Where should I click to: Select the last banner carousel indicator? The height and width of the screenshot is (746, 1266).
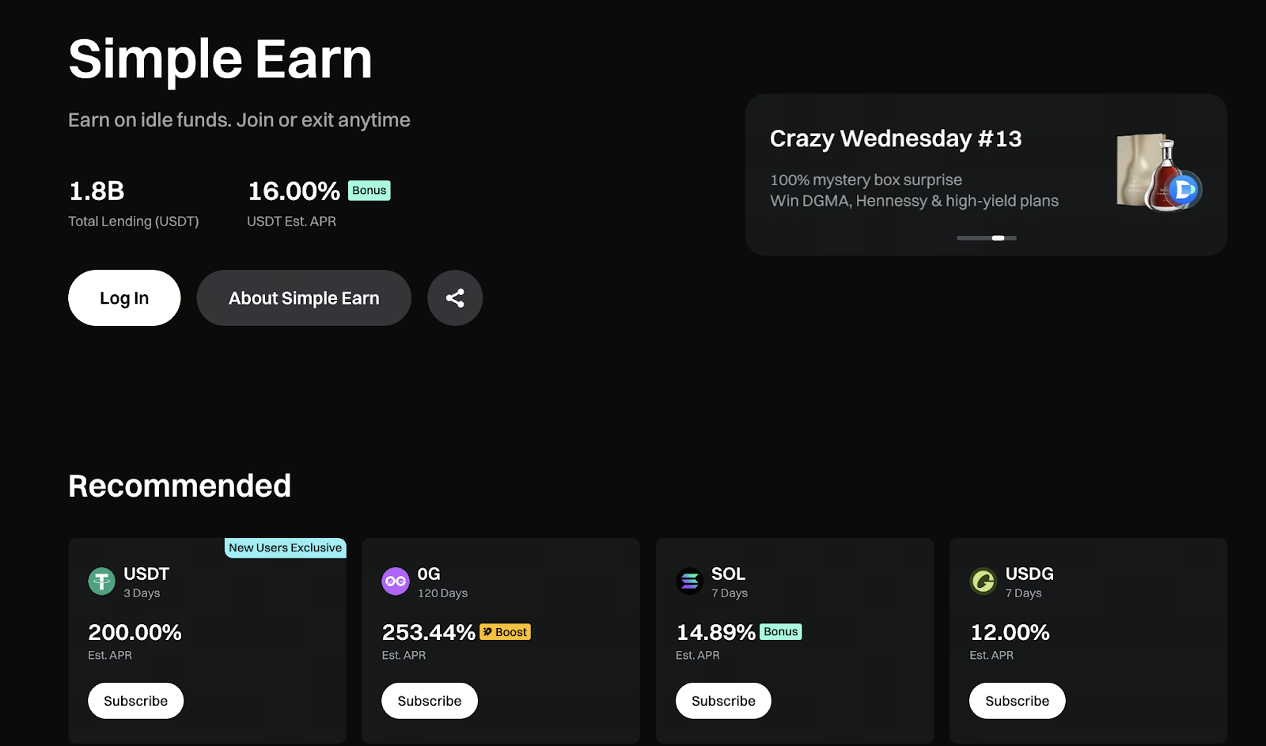click(x=1011, y=238)
